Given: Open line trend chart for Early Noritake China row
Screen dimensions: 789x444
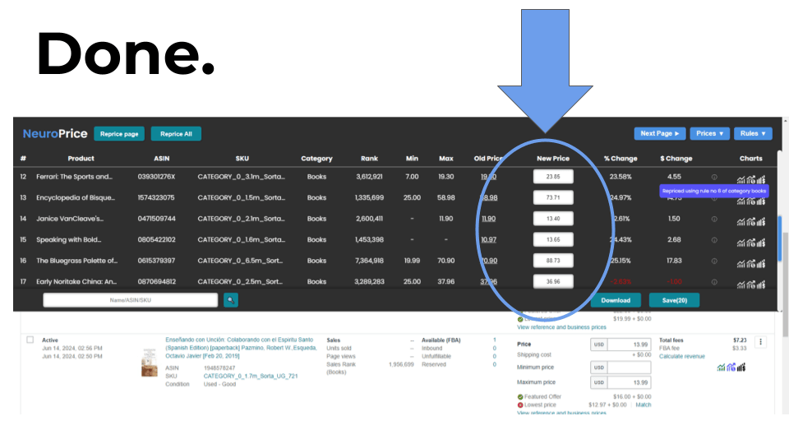Looking at the screenshot, I should pos(741,285).
